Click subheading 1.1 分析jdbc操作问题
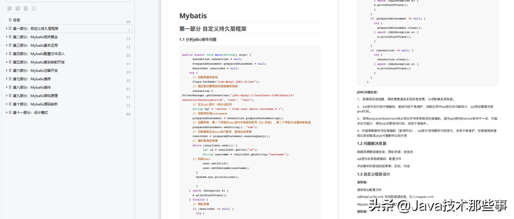The image size is (514, 219). (198, 40)
